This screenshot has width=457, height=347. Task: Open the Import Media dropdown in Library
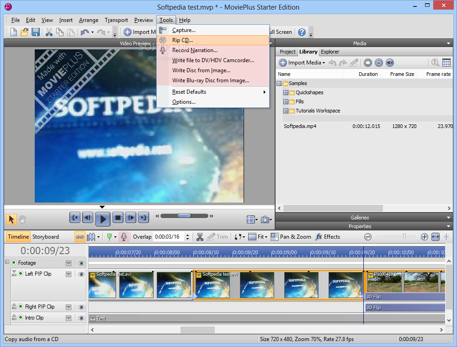coord(302,62)
